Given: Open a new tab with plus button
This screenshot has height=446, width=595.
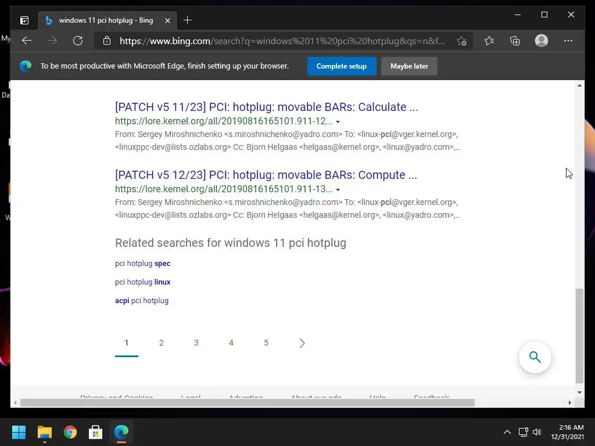Looking at the screenshot, I should [x=187, y=20].
